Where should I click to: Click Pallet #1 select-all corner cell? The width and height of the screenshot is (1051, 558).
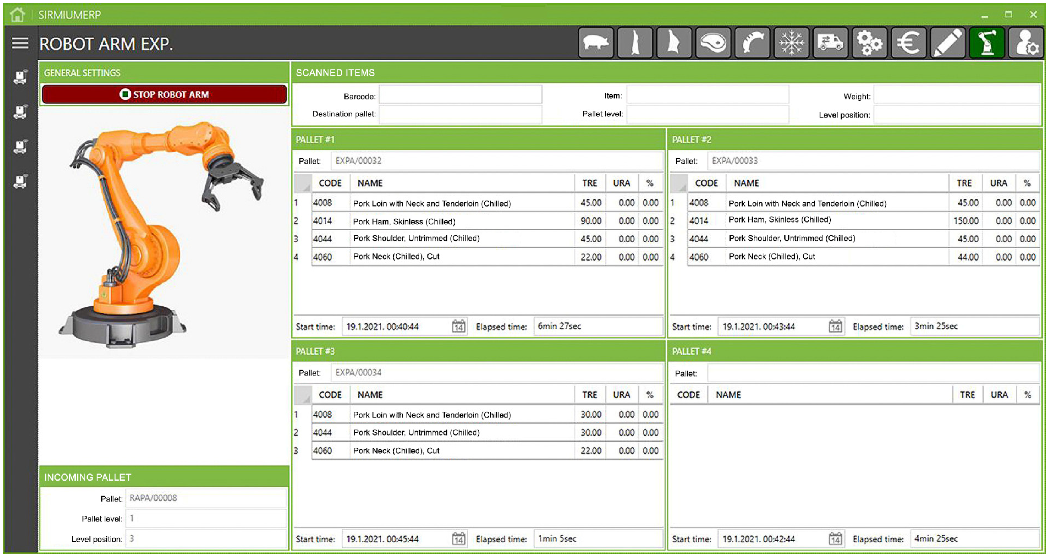pyautogui.click(x=302, y=183)
